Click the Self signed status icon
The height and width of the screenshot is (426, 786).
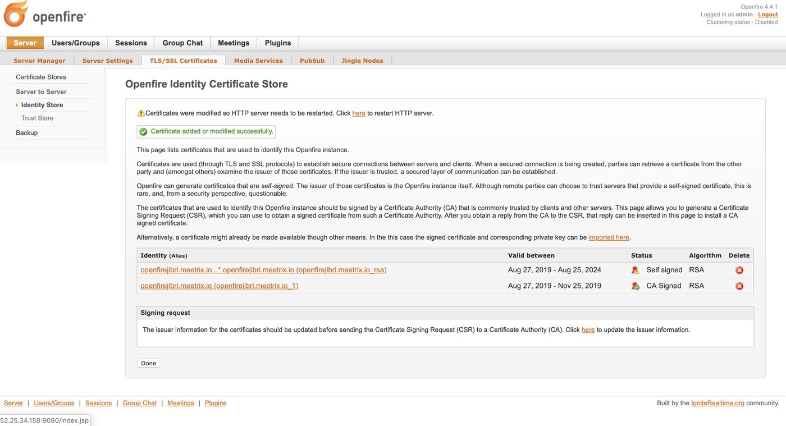(635, 270)
